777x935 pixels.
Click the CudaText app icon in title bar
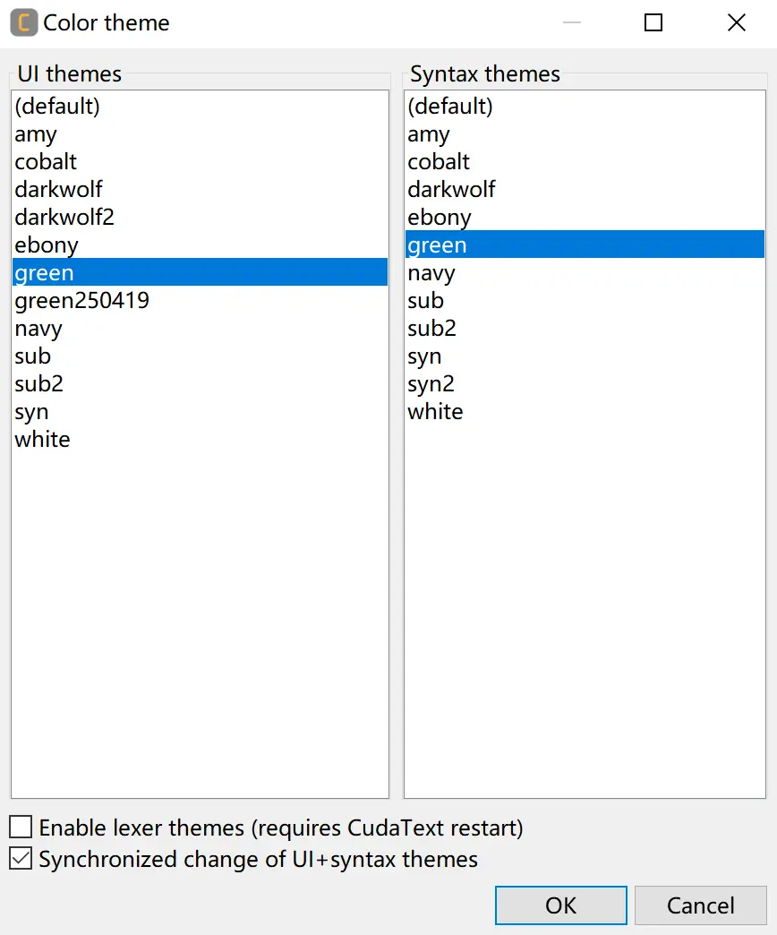[24, 22]
